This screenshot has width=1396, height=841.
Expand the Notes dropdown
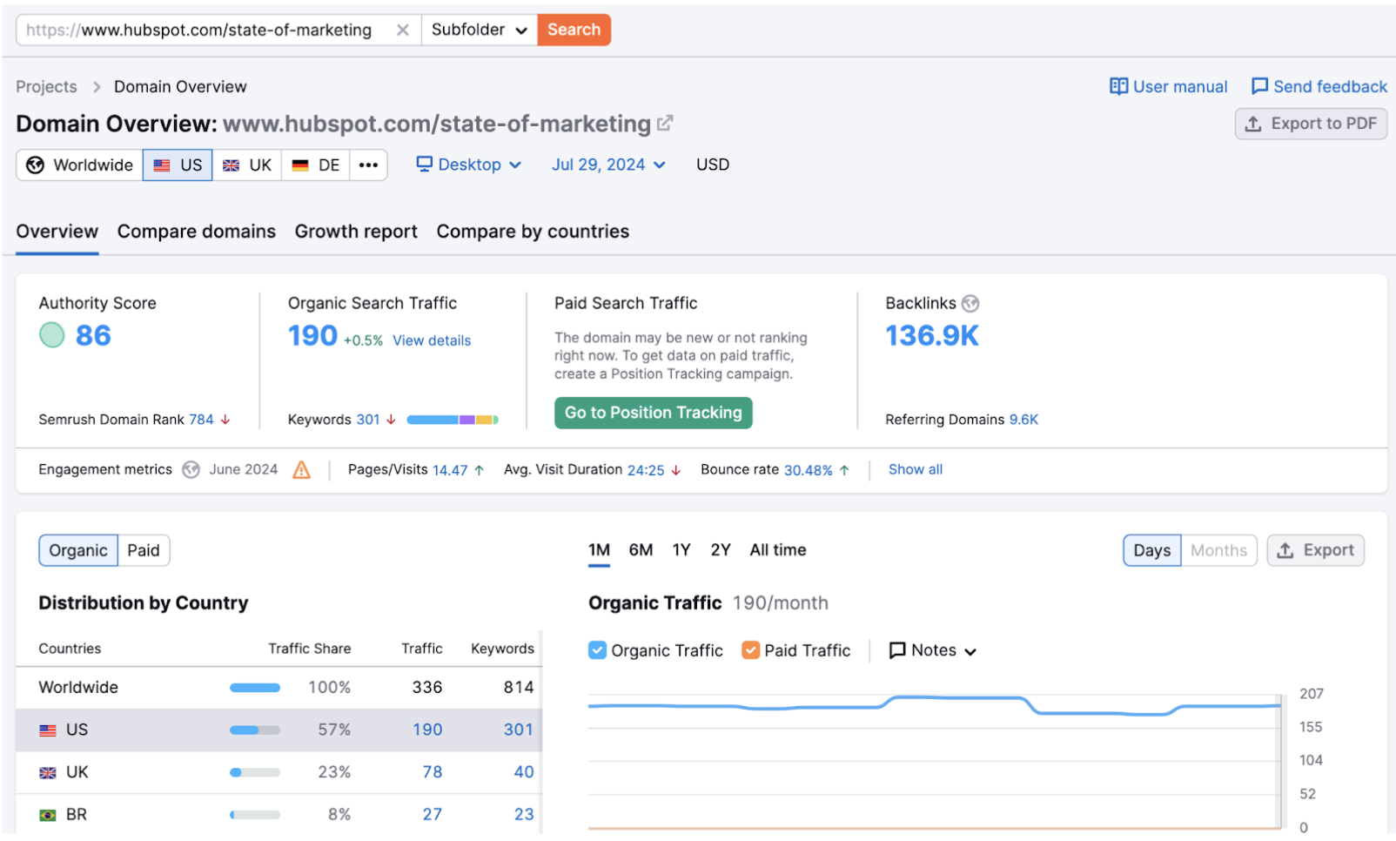(933, 650)
